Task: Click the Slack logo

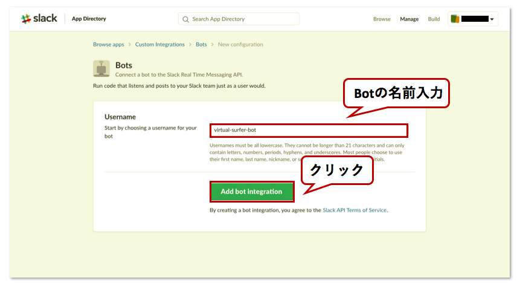Action: (x=39, y=19)
